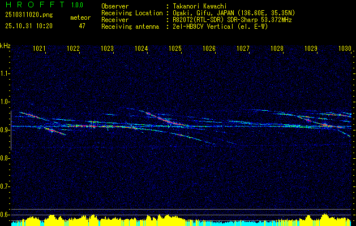356x226 pixels.
Task: Click the HROFFT program title text
Action: 35,5
